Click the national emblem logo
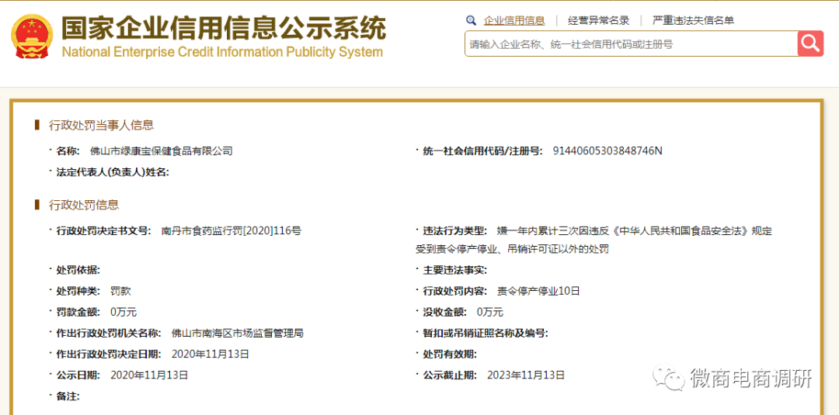Screen dimensions: 839x415 [x=32, y=37]
